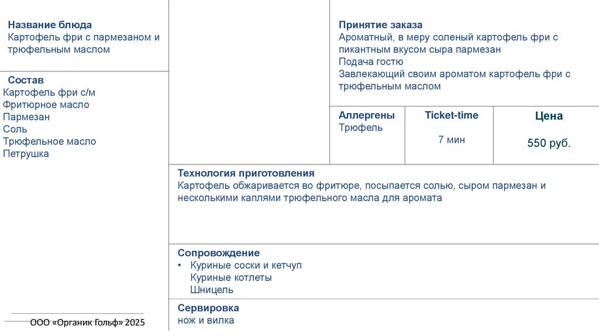Screen dimensions: 599x336
Task: Select the '7 мин' time value
Action: tap(452, 140)
